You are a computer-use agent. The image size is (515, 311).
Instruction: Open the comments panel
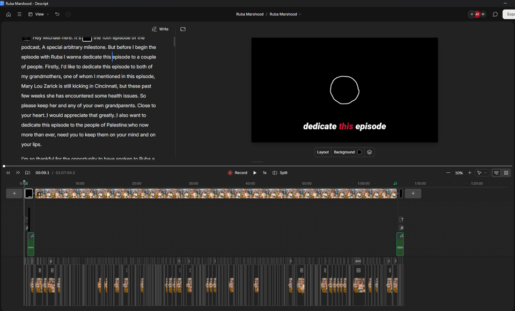(495, 14)
